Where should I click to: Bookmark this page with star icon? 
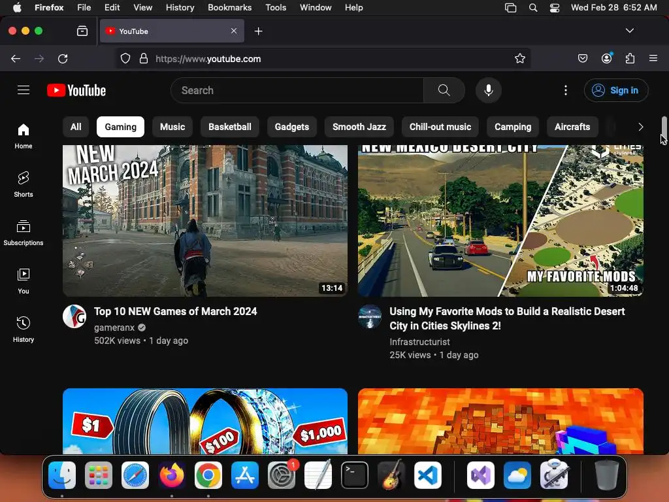click(519, 58)
